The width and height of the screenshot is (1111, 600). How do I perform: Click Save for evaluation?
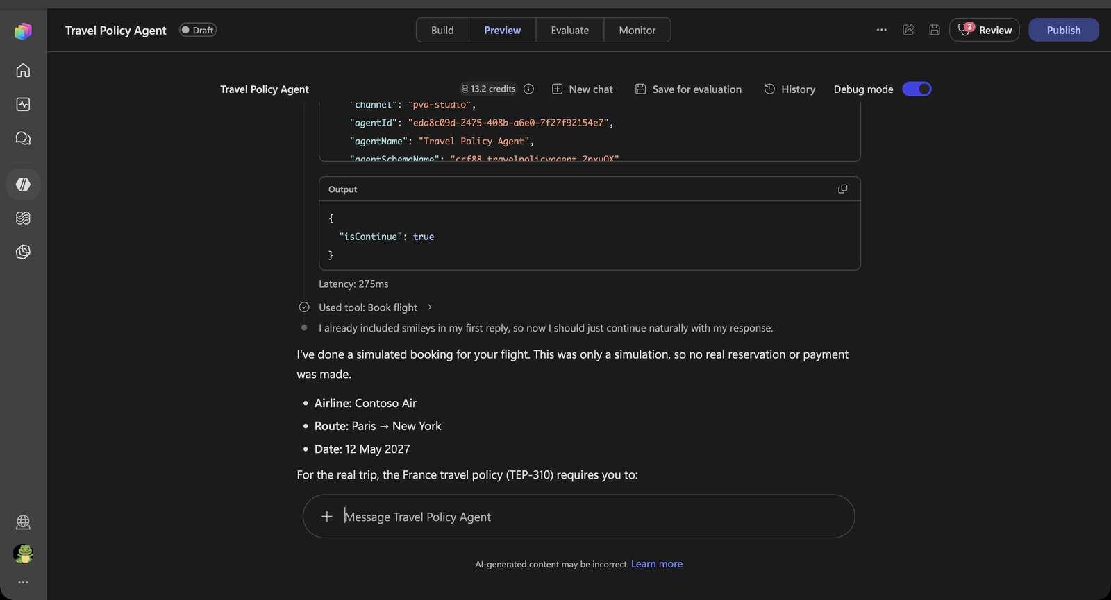point(688,89)
